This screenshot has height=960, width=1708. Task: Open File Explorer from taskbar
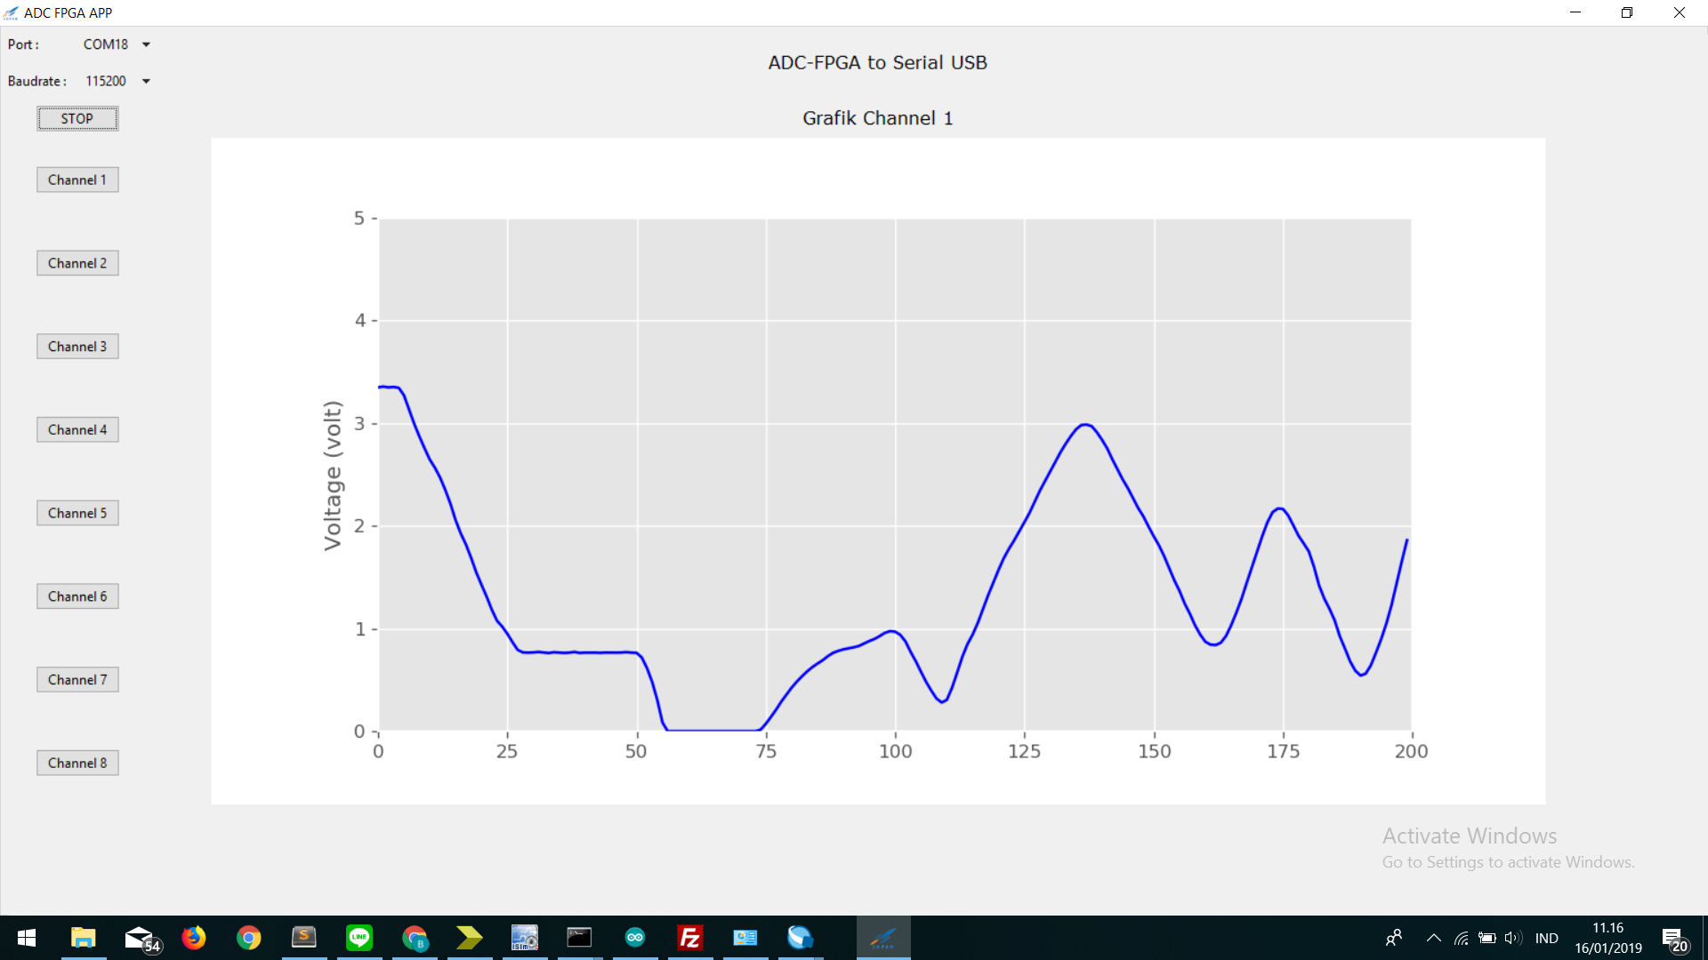(x=84, y=938)
